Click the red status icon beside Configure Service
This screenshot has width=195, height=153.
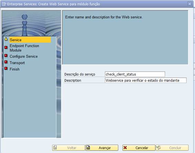point(6,55)
